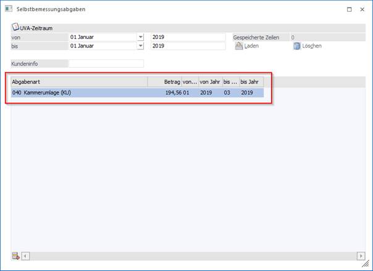Click the Laden load icon

click(x=239, y=46)
